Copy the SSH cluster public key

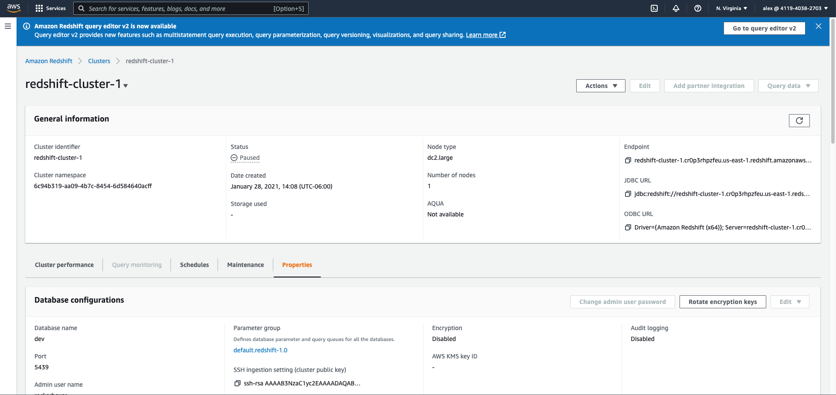238,384
